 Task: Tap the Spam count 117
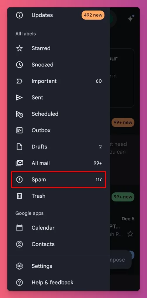click(x=99, y=180)
